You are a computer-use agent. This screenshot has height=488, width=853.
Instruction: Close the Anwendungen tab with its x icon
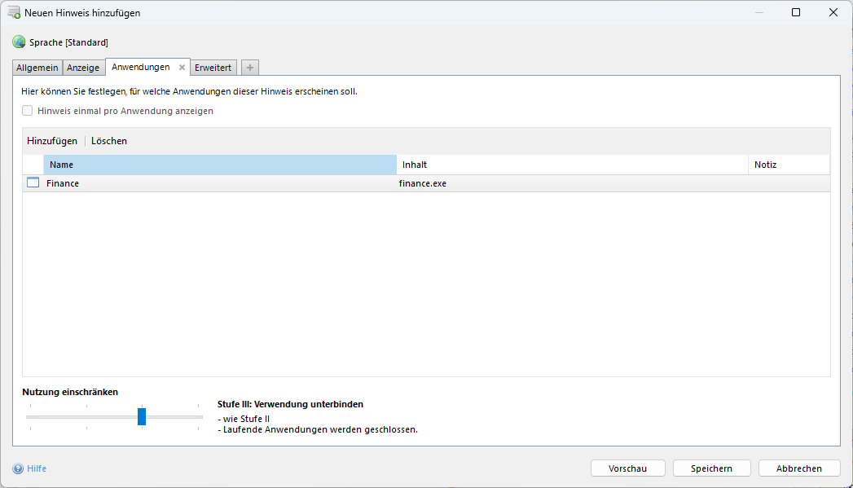(x=182, y=68)
